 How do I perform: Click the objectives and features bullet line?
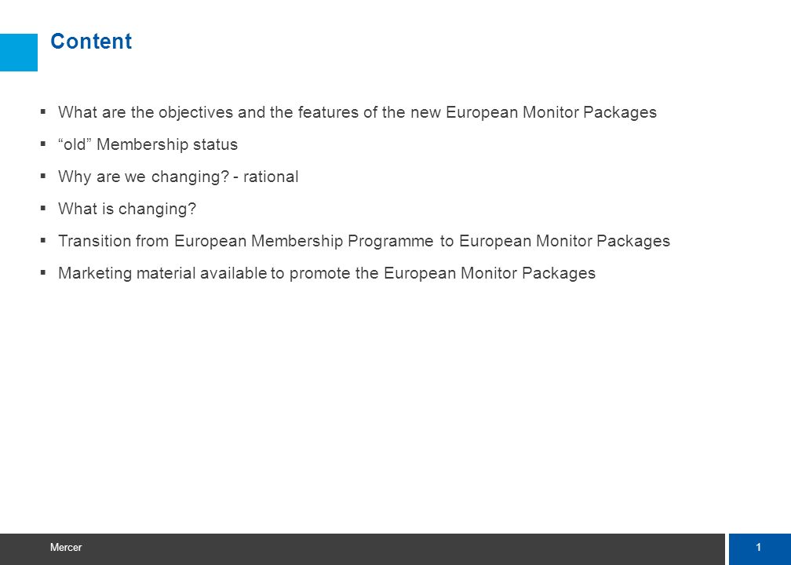[x=357, y=112]
